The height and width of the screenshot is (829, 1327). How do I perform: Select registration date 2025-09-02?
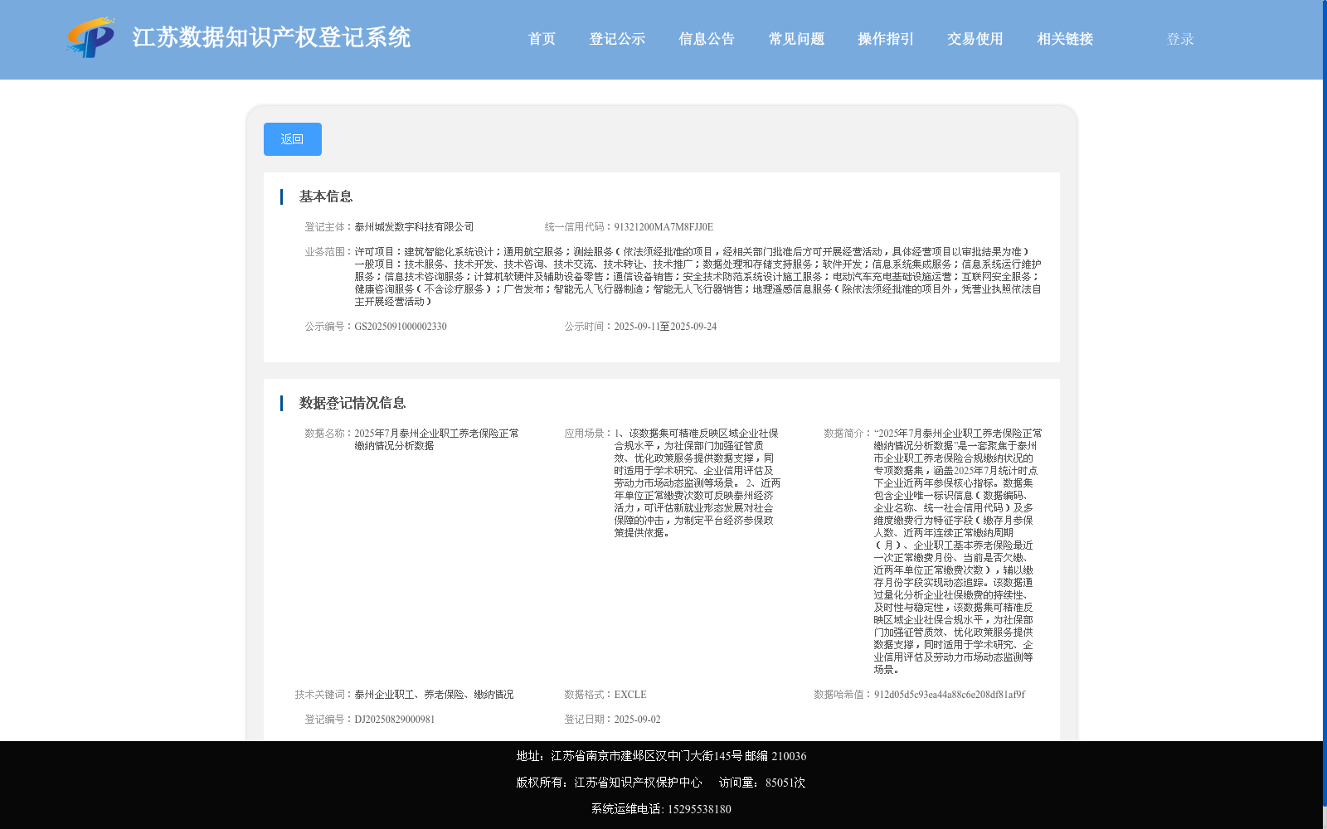tap(638, 720)
